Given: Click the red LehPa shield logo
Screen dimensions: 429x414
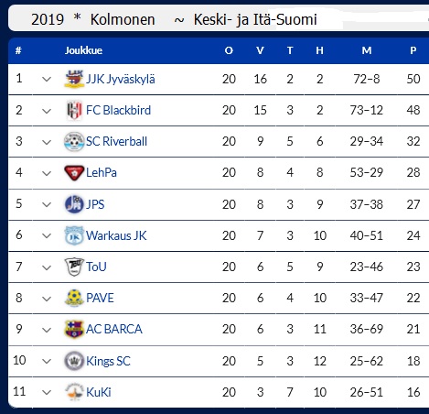Looking at the screenshot, I should click(74, 172).
